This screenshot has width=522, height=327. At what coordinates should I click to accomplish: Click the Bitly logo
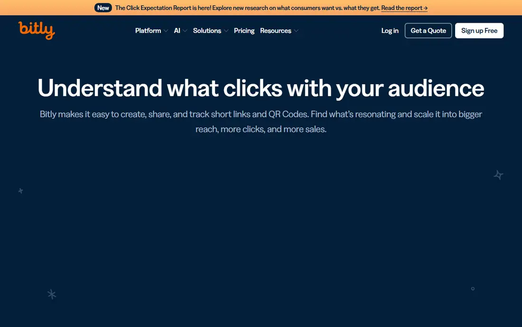pos(37,30)
